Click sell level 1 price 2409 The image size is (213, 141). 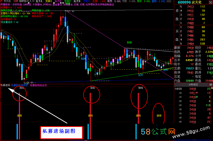pos(190,23)
